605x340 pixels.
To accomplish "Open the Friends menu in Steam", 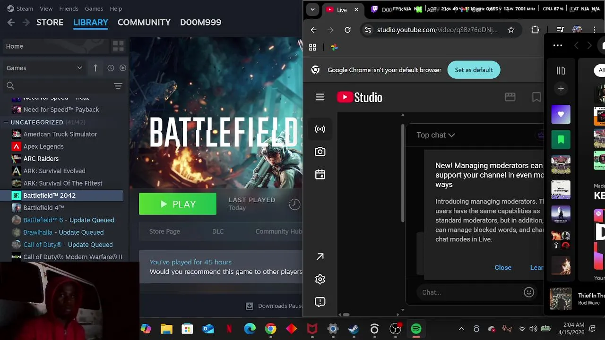I will click(69, 8).
